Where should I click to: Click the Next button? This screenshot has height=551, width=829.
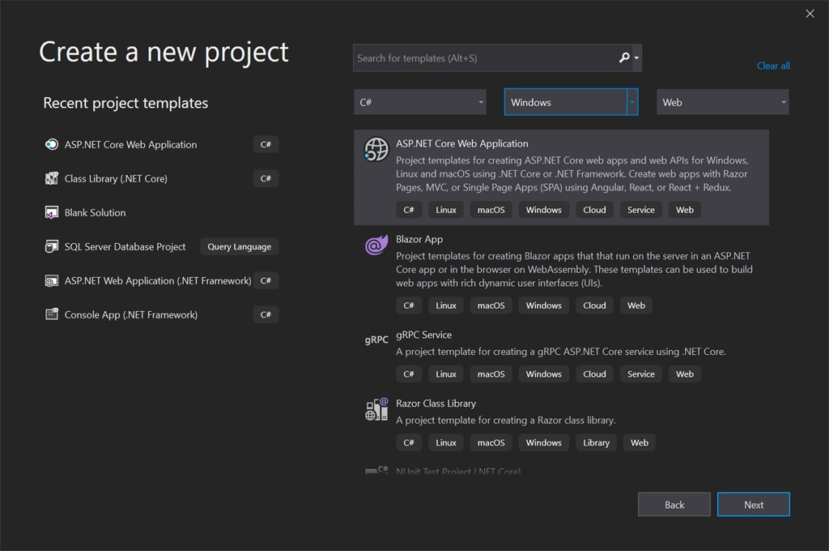coord(754,505)
